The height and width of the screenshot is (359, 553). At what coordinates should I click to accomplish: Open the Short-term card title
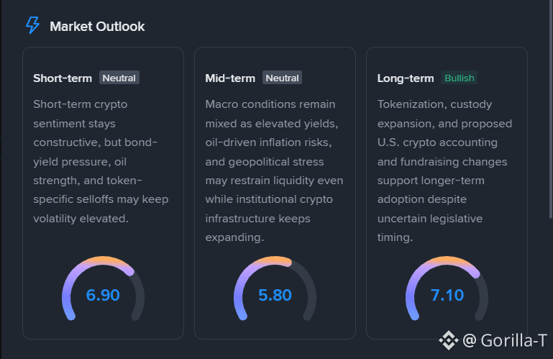(x=63, y=78)
